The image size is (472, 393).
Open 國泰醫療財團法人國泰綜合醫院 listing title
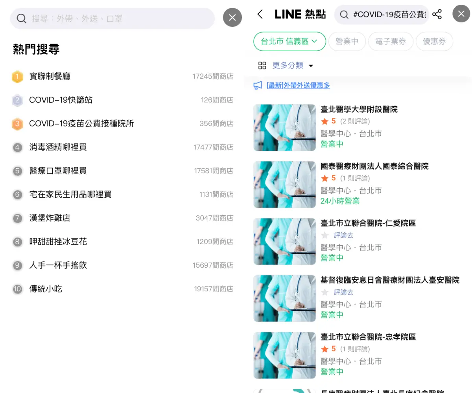click(x=374, y=166)
